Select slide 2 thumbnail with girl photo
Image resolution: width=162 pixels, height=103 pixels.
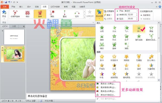click(14, 54)
